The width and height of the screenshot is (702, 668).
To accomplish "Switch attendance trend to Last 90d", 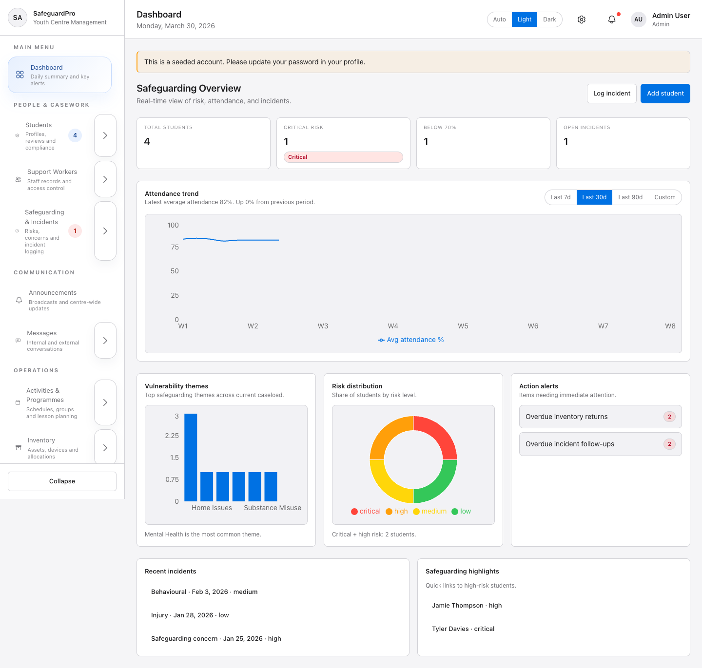I will [x=630, y=197].
